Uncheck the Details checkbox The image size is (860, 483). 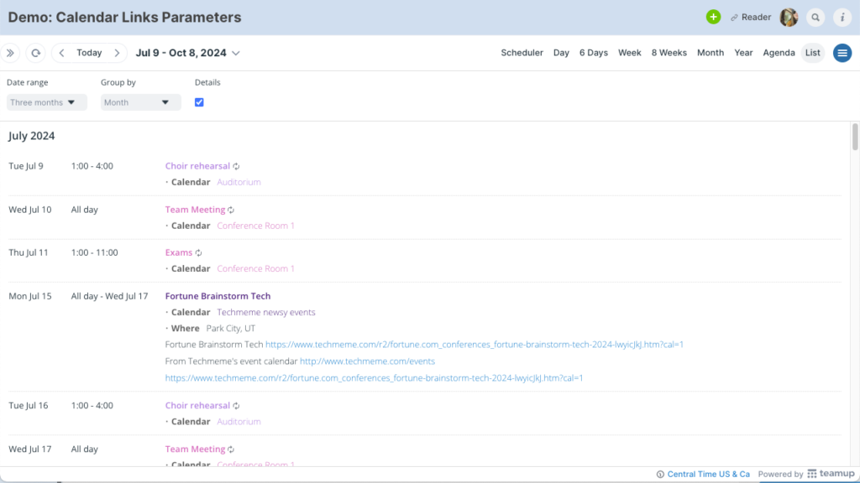click(199, 101)
